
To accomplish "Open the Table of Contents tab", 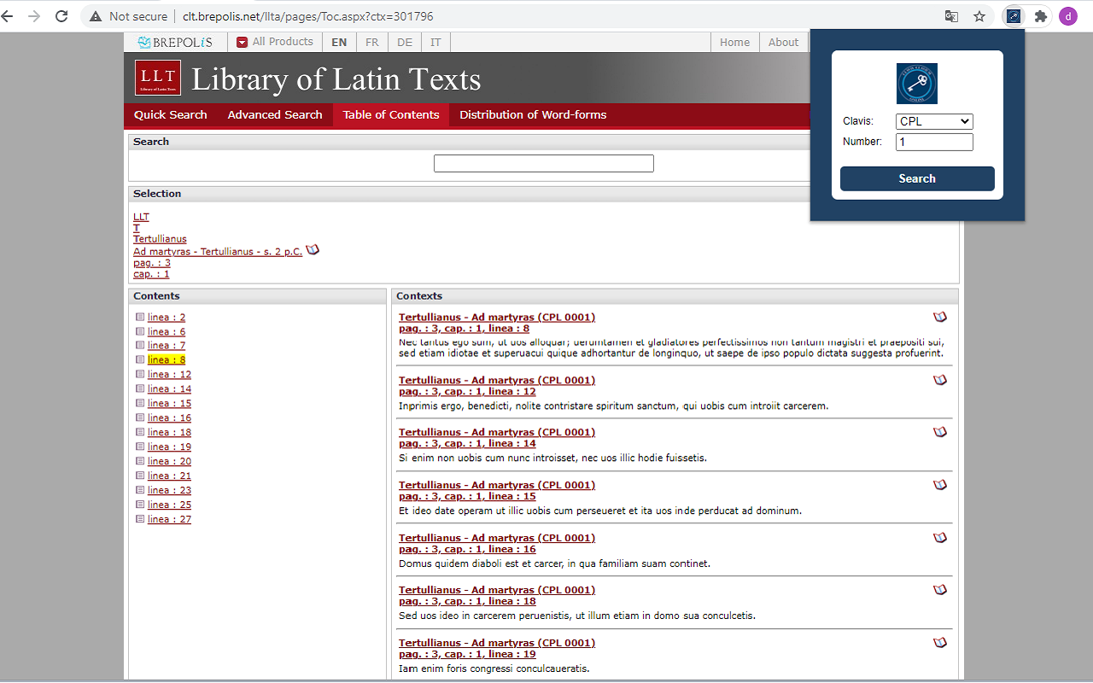I will [391, 114].
